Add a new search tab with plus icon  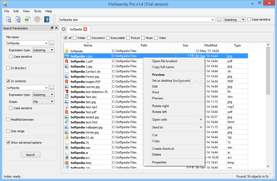pos(64,29)
